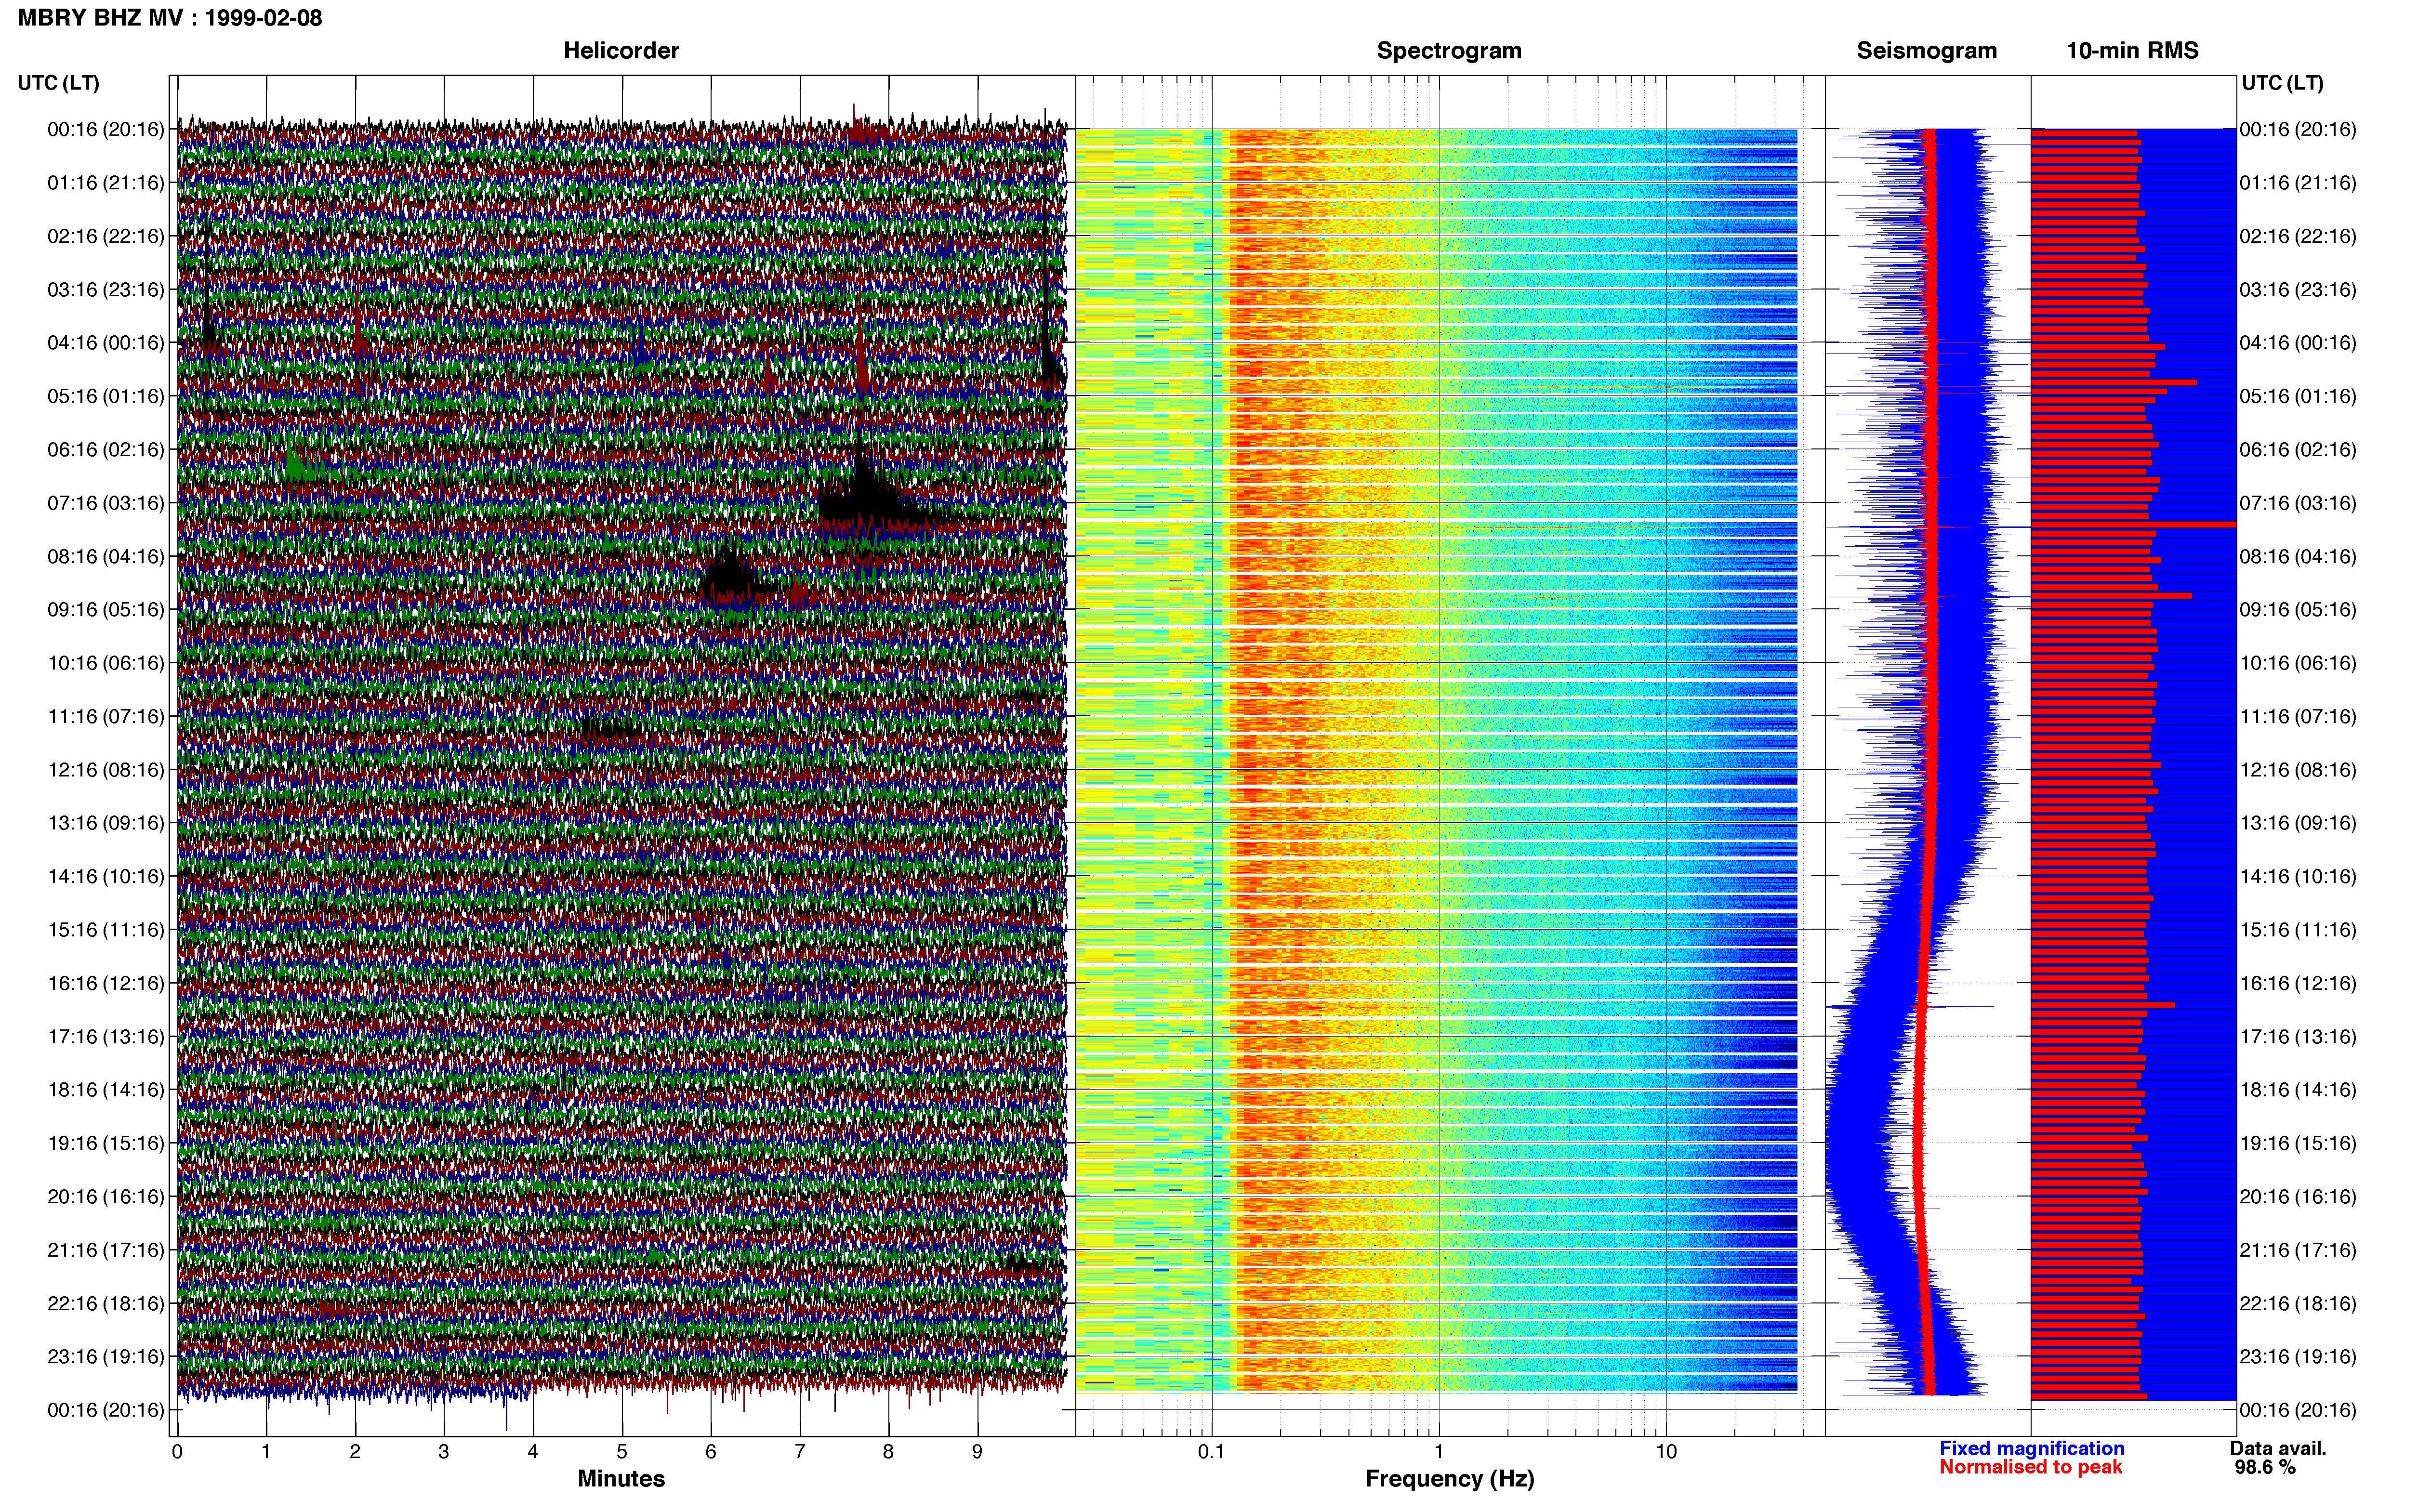Click the left 'UTC (LT)' axis label
The width and height of the screenshot is (2418, 1512).
point(59,83)
